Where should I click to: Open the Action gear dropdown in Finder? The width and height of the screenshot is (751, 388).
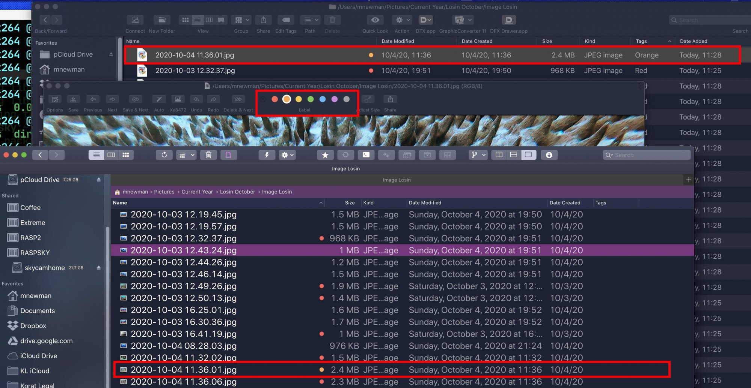click(402, 20)
